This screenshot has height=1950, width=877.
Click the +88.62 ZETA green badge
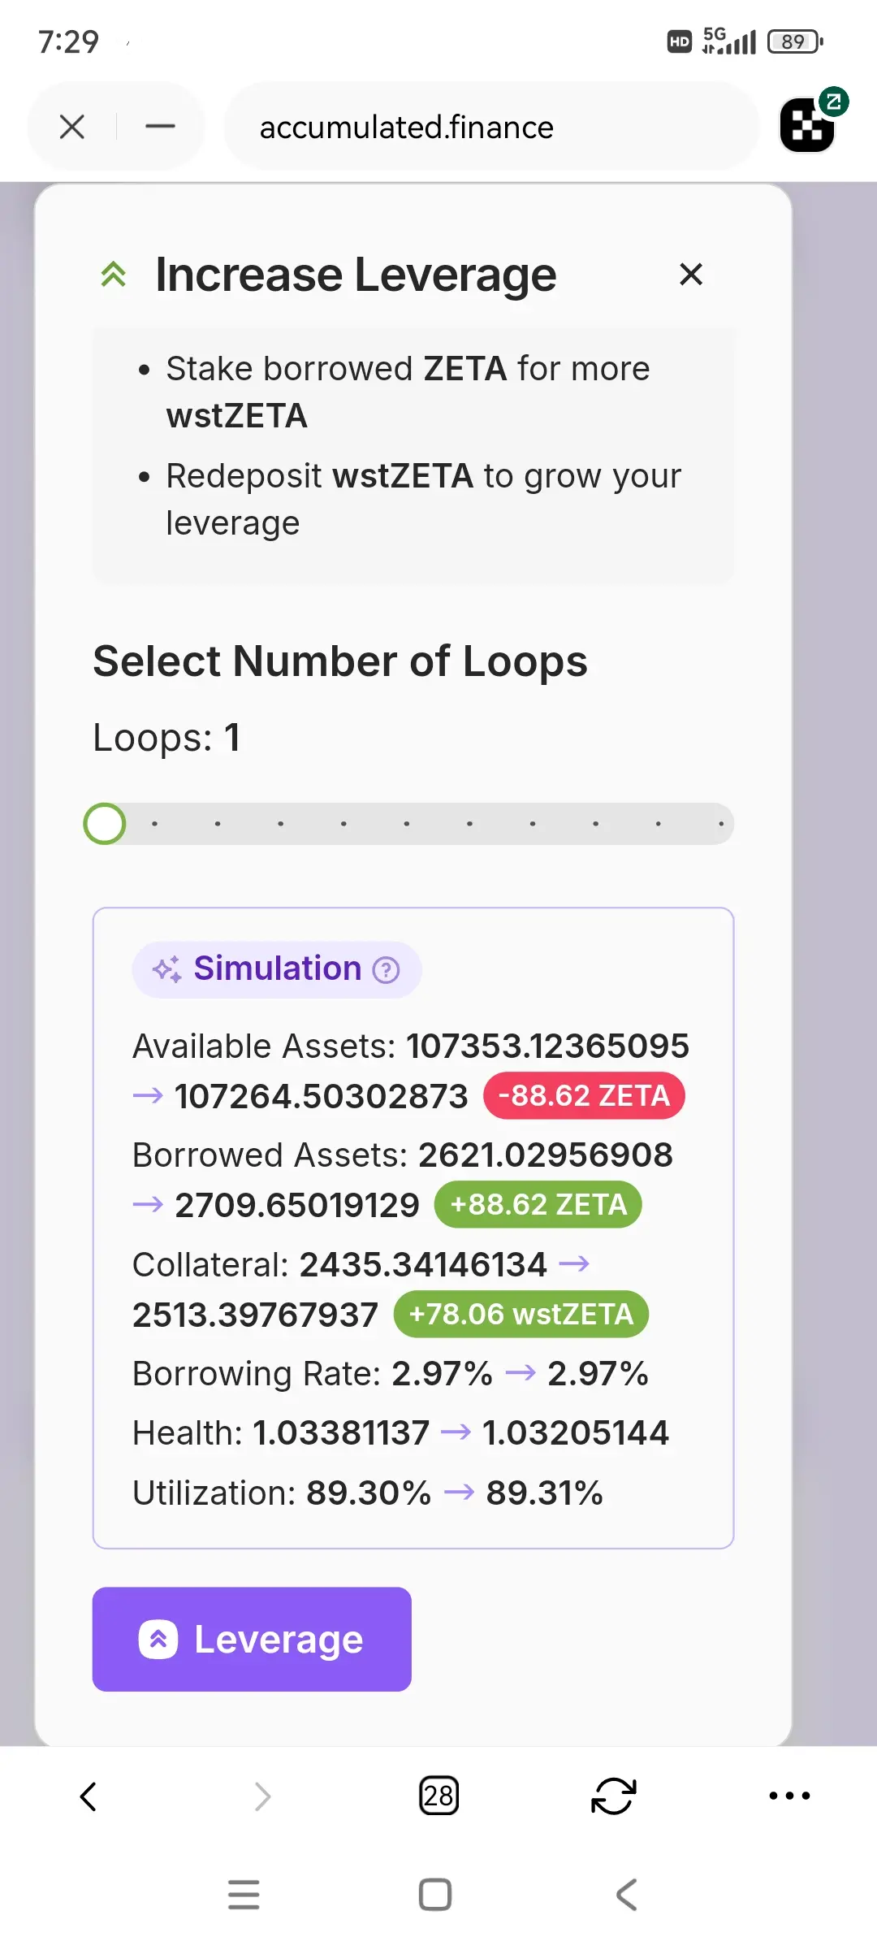pyautogui.click(x=538, y=1204)
